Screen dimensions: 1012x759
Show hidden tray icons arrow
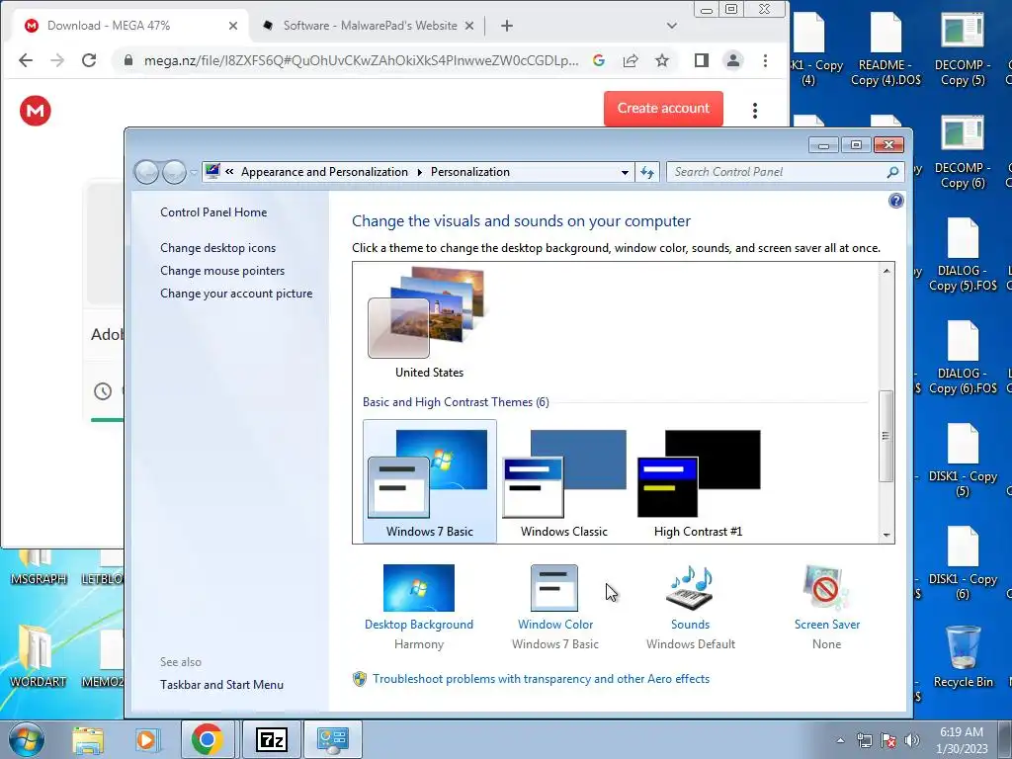840,740
